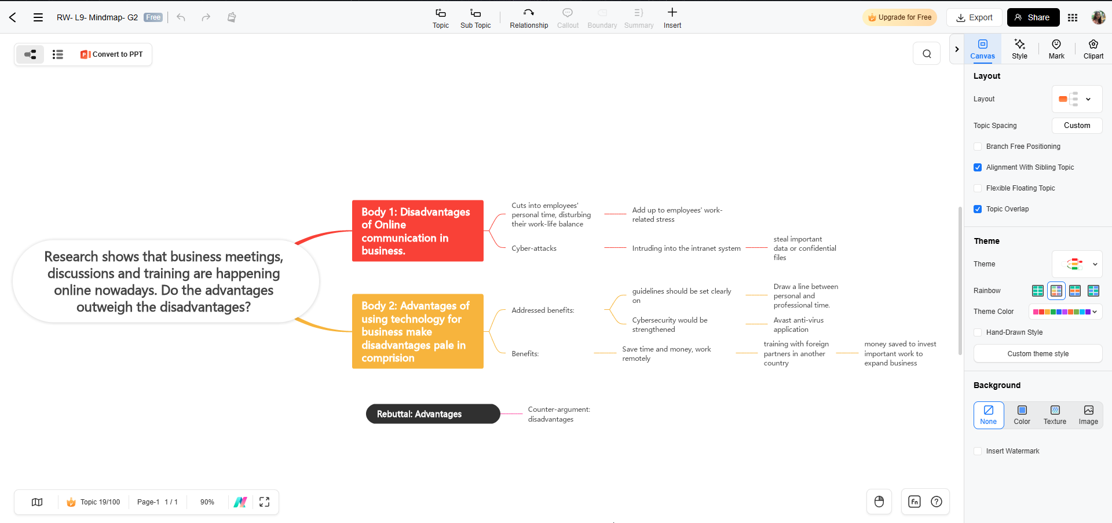Click the Custom theme style button
The height and width of the screenshot is (523, 1112).
(1037, 354)
